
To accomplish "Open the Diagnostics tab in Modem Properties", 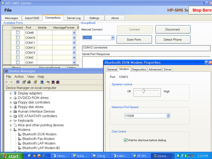I will 139,69.
